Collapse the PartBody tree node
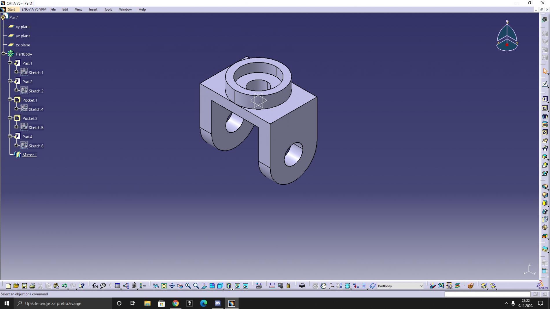The height and width of the screenshot is (309, 550). [3, 54]
